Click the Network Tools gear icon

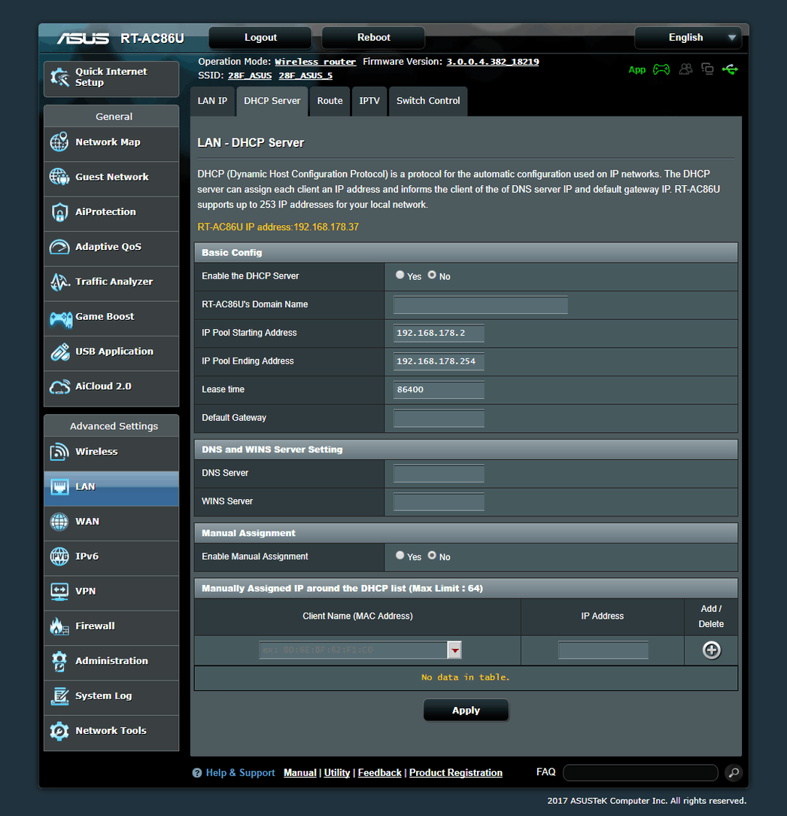click(59, 731)
